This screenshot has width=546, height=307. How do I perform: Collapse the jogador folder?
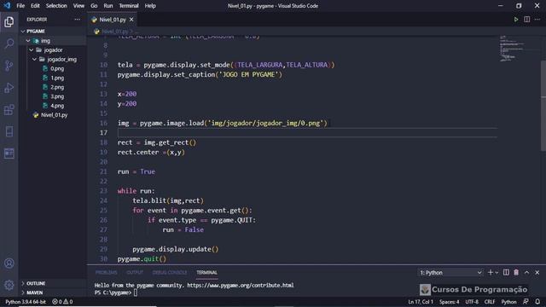pyautogui.click(x=53, y=50)
